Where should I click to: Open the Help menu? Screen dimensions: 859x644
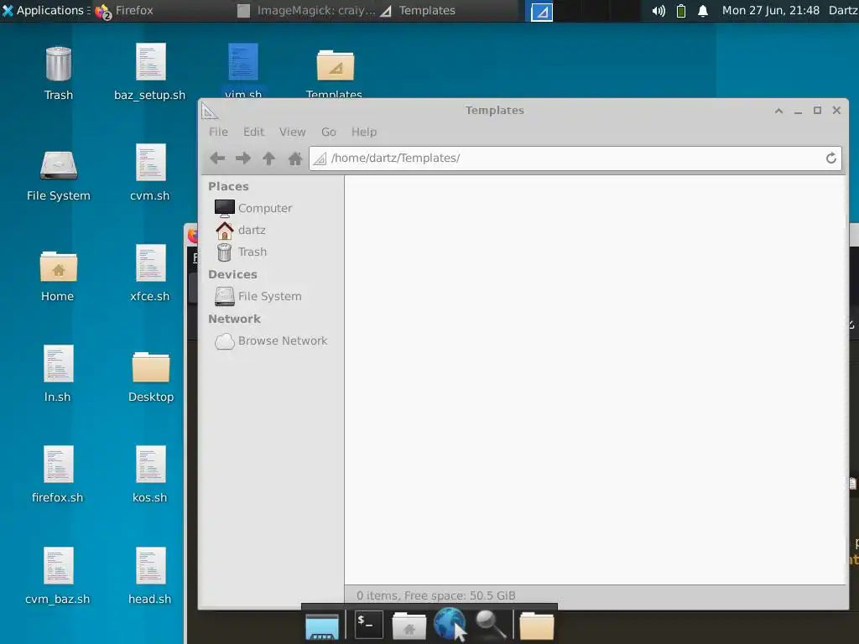click(x=364, y=132)
